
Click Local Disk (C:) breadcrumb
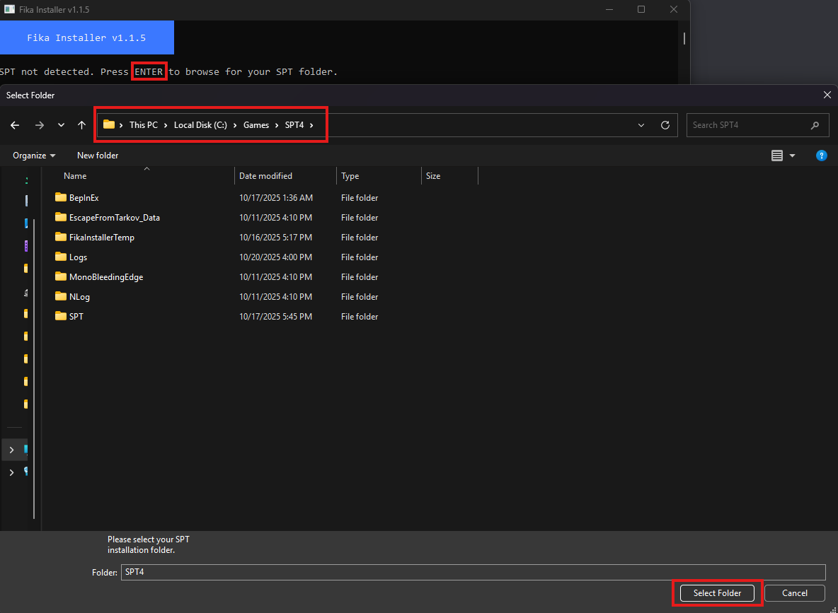(200, 125)
